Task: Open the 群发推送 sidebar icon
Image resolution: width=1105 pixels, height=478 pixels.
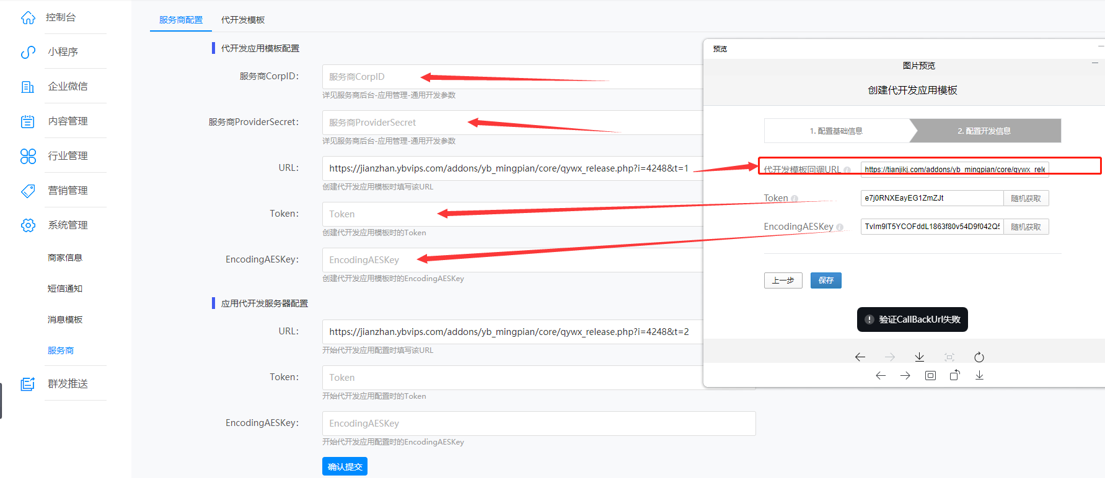Action: tap(28, 384)
